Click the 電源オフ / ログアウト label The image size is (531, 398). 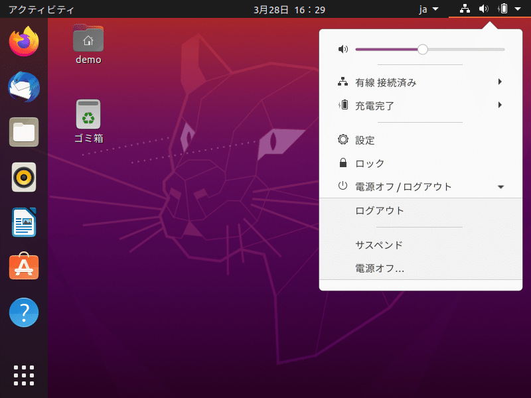(x=404, y=187)
